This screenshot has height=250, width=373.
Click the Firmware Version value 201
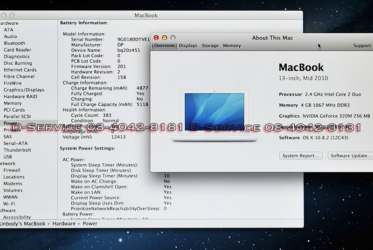121,67
